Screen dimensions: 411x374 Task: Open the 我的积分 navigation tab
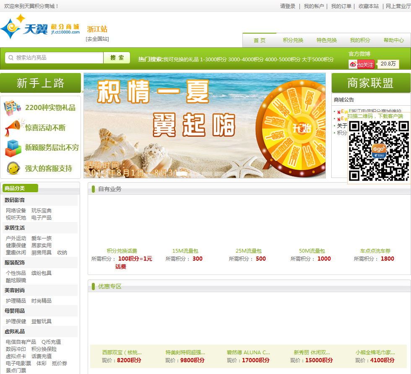click(360, 40)
